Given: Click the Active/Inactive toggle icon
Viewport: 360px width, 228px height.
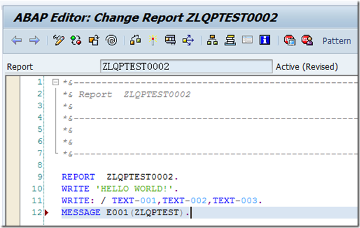Looking at the screenshot, I should click(x=76, y=40).
